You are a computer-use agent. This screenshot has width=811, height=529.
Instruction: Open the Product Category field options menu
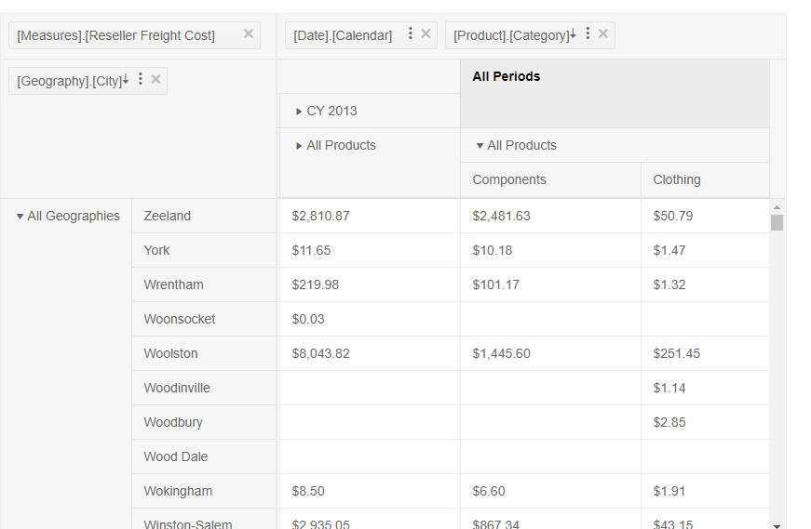588,34
